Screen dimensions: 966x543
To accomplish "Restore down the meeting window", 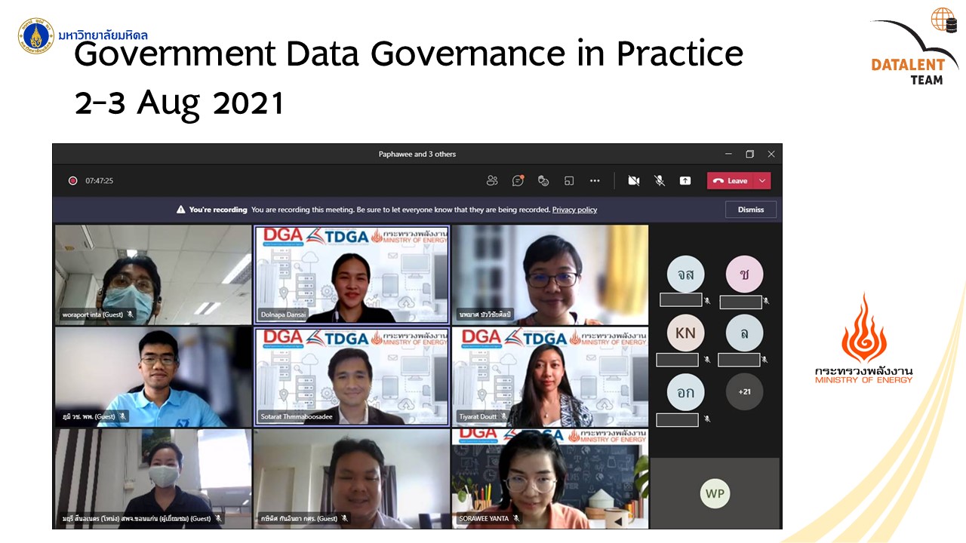I will [x=749, y=154].
